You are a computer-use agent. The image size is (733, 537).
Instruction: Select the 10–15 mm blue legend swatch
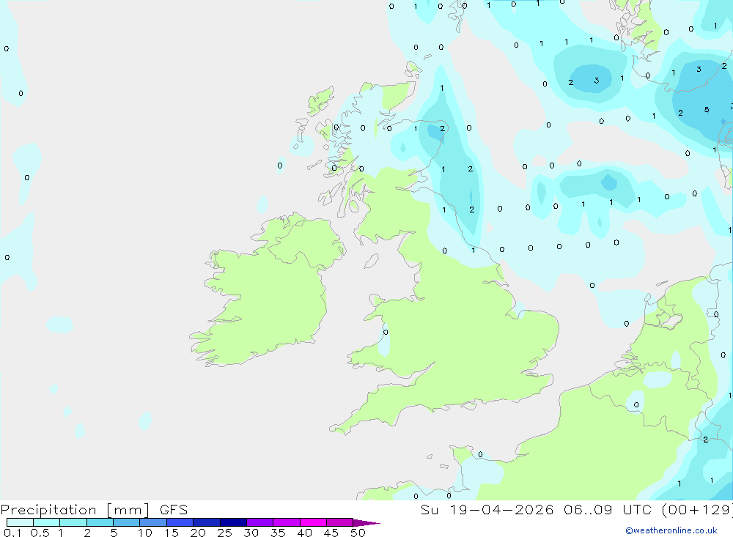point(153,522)
